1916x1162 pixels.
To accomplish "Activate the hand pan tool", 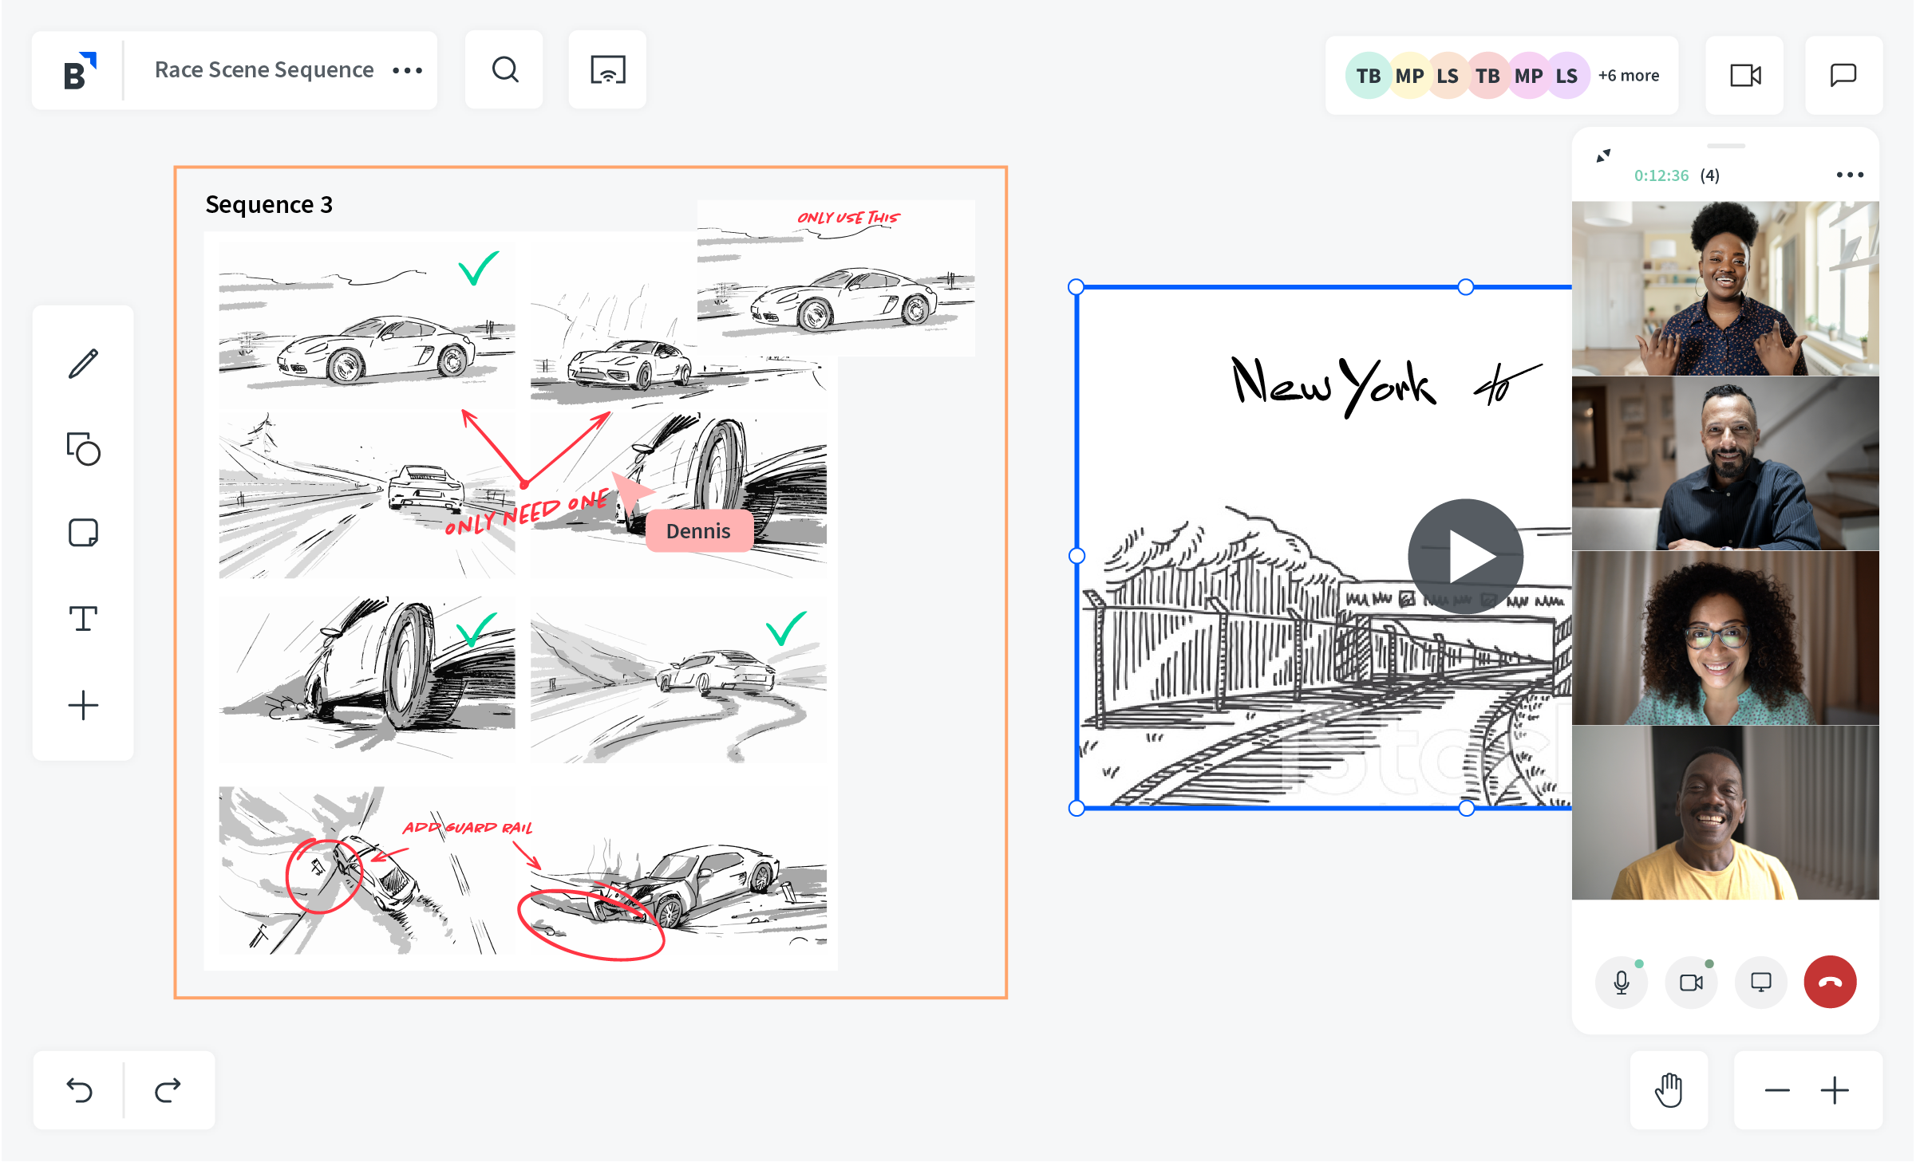I will point(1669,1090).
